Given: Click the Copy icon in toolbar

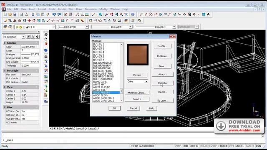Looking at the screenshot, I should tap(38, 15).
